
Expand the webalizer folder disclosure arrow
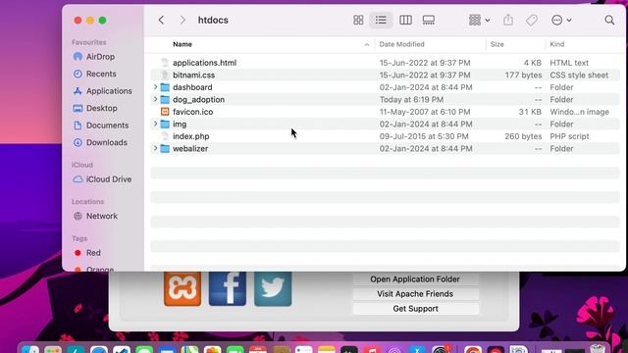(x=155, y=148)
